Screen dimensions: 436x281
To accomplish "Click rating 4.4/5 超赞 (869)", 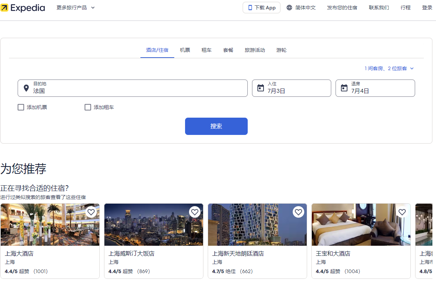I will click(129, 271).
